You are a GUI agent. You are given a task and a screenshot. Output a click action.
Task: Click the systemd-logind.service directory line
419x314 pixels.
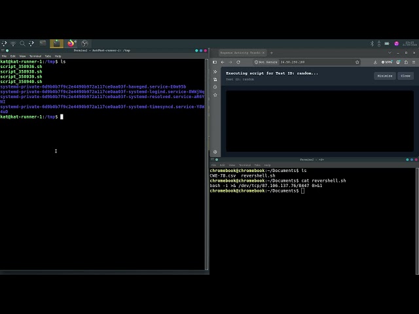[x=102, y=92]
